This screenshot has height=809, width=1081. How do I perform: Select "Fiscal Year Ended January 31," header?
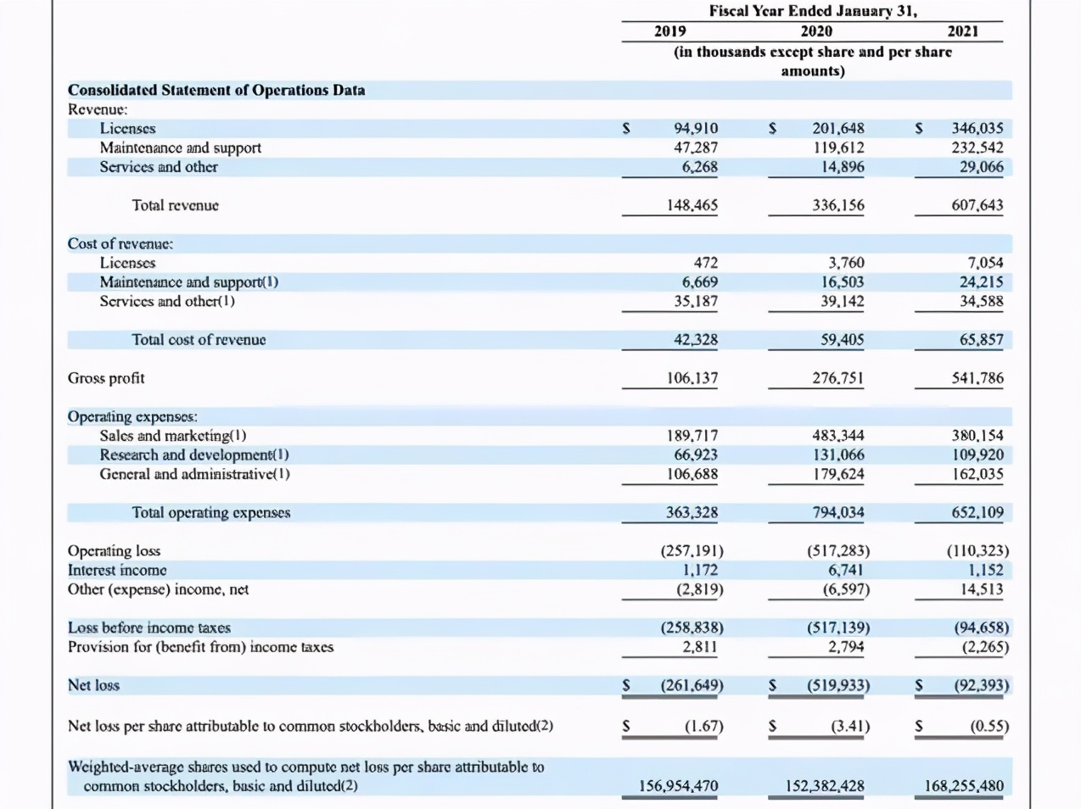[x=813, y=11]
